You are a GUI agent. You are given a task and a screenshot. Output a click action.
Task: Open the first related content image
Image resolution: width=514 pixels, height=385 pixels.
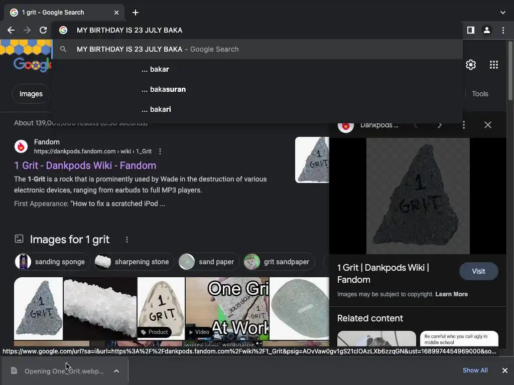[x=376, y=338]
